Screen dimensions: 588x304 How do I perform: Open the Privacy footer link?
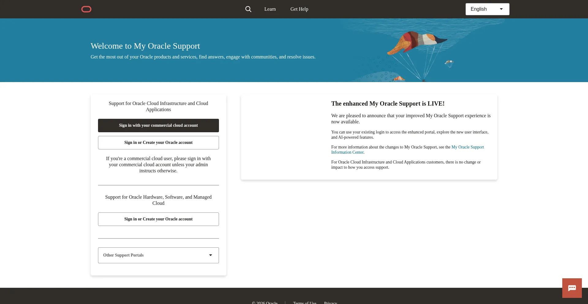331,302
